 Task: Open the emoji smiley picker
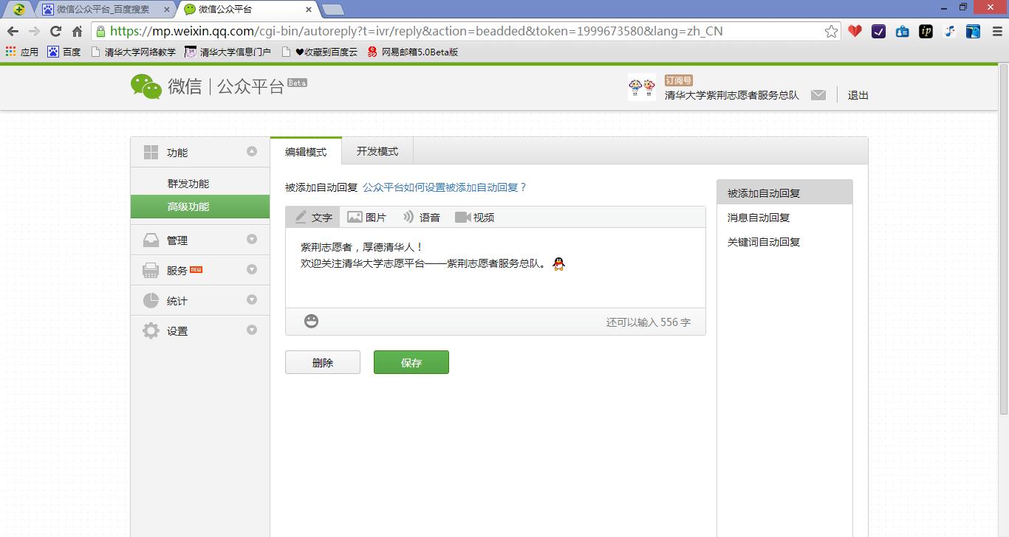[x=310, y=321]
